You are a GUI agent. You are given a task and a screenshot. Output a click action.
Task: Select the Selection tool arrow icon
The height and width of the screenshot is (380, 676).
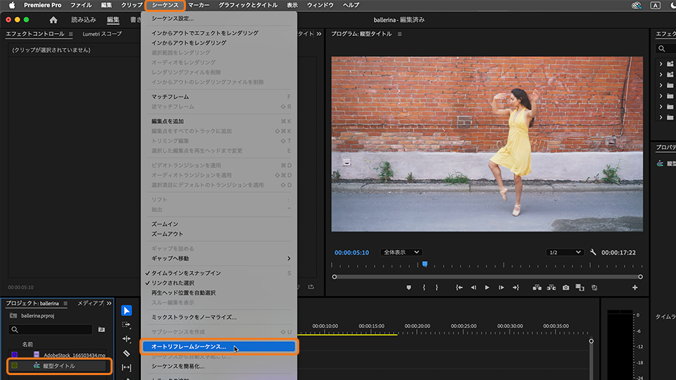click(127, 310)
